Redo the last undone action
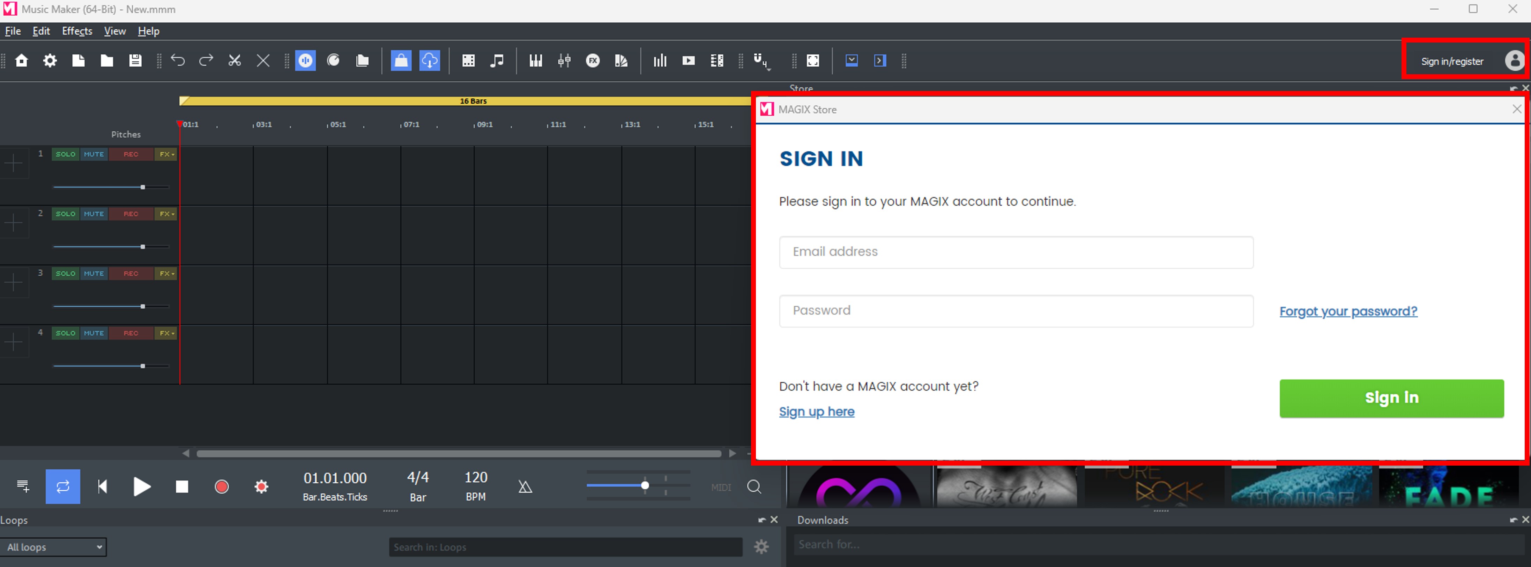Image resolution: width=1531 pixels, height=567 pixels. 206,61
